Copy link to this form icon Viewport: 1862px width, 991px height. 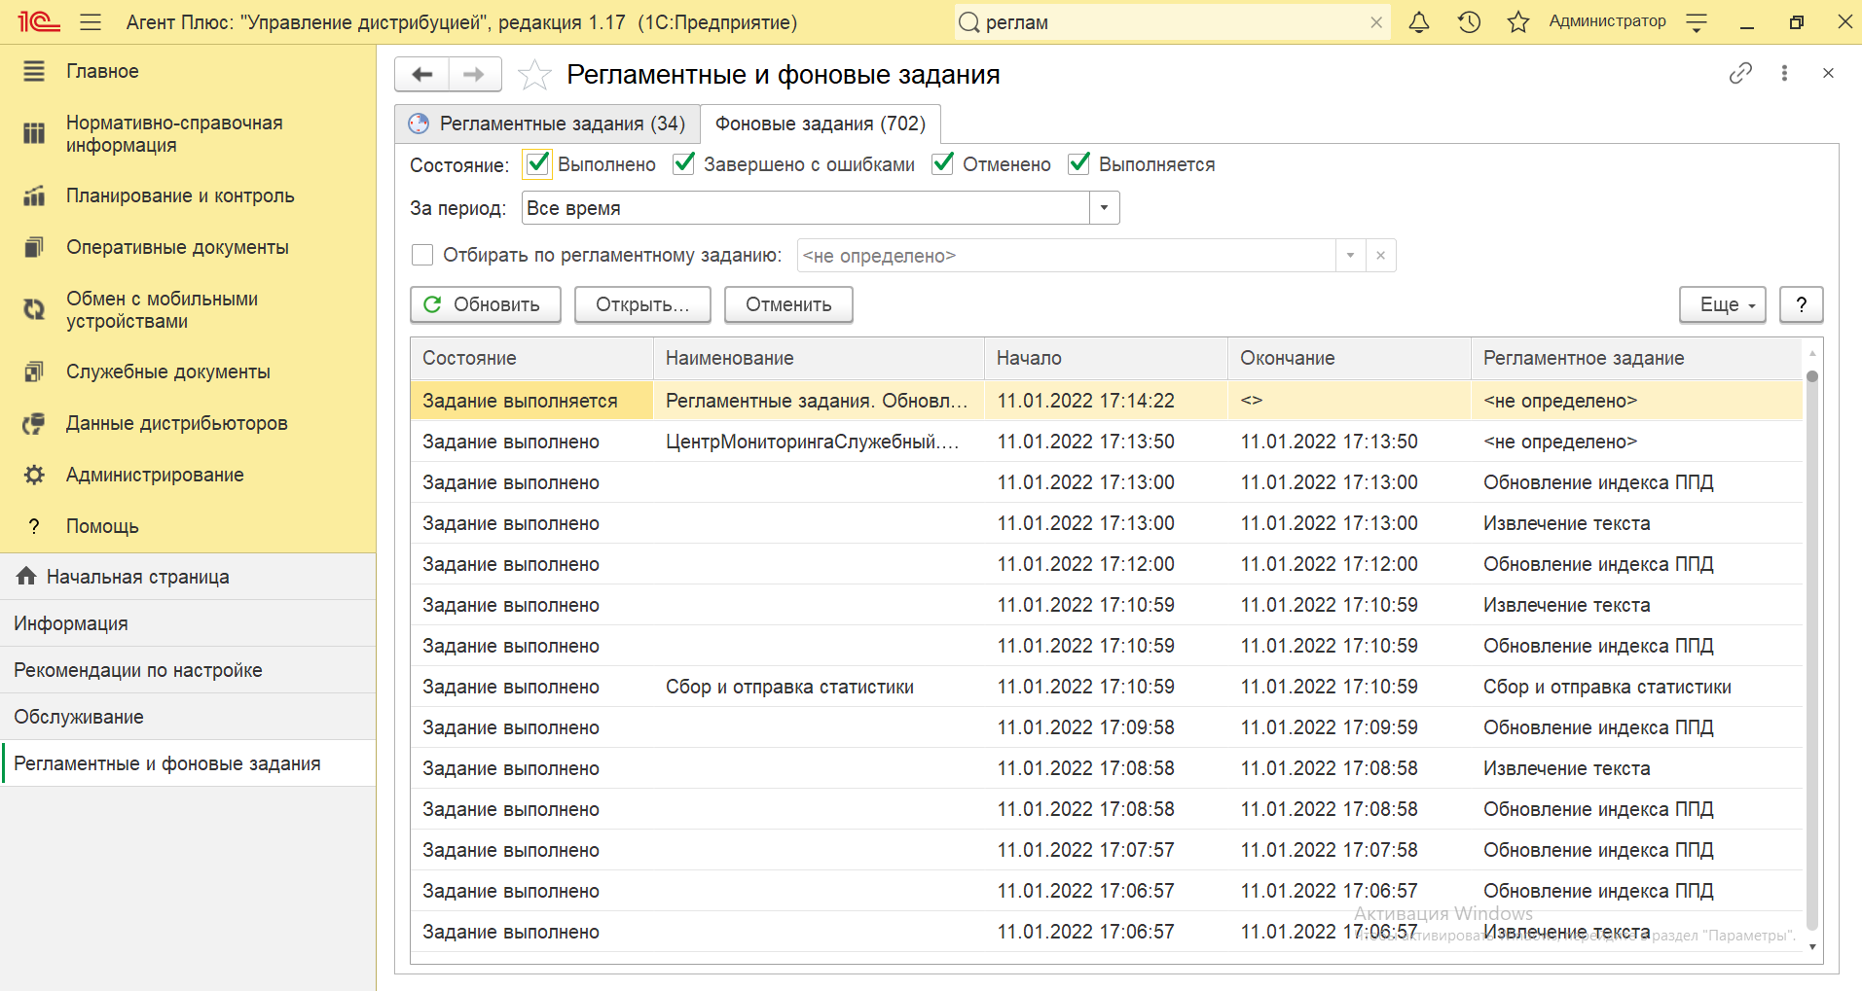click(x=1740, y=73)
